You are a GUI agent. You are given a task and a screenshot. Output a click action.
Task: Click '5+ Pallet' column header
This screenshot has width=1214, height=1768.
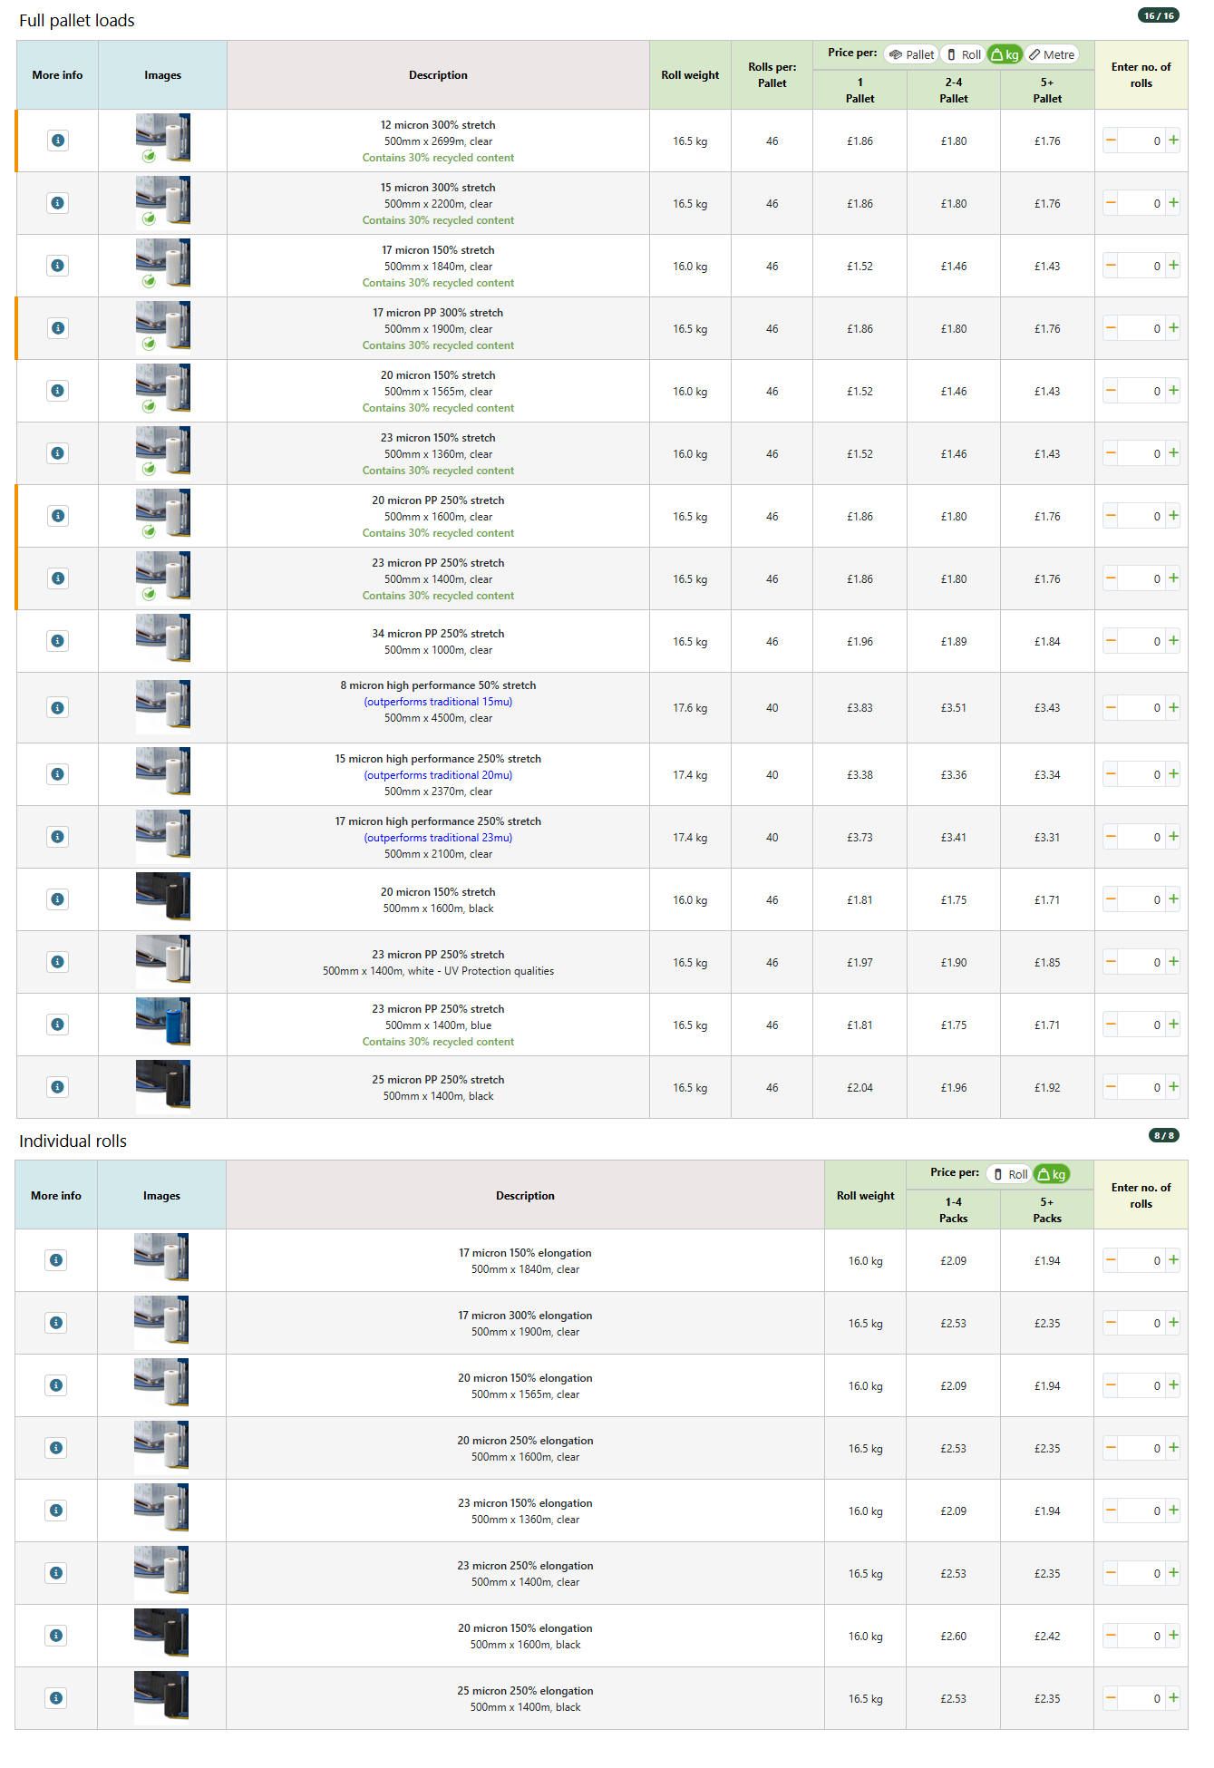1047,91
